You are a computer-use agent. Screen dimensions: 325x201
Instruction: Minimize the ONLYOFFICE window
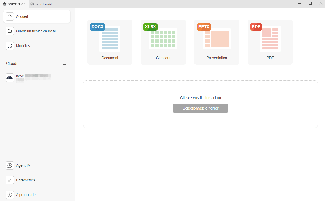(x=300, y=4)
